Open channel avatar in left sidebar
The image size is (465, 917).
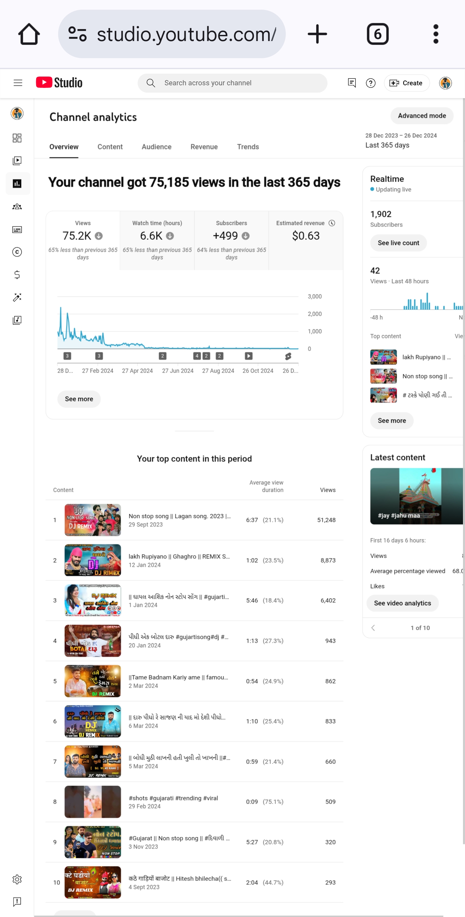click(x=17, y=113)
